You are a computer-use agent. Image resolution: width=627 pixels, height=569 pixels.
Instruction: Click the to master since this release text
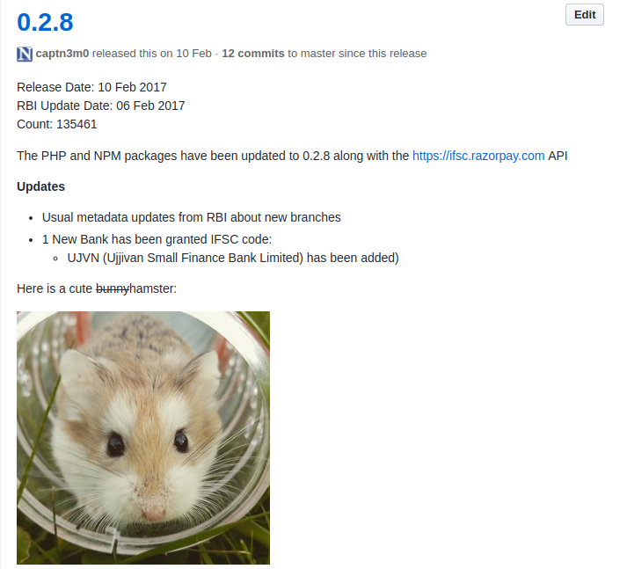[357, 53]
